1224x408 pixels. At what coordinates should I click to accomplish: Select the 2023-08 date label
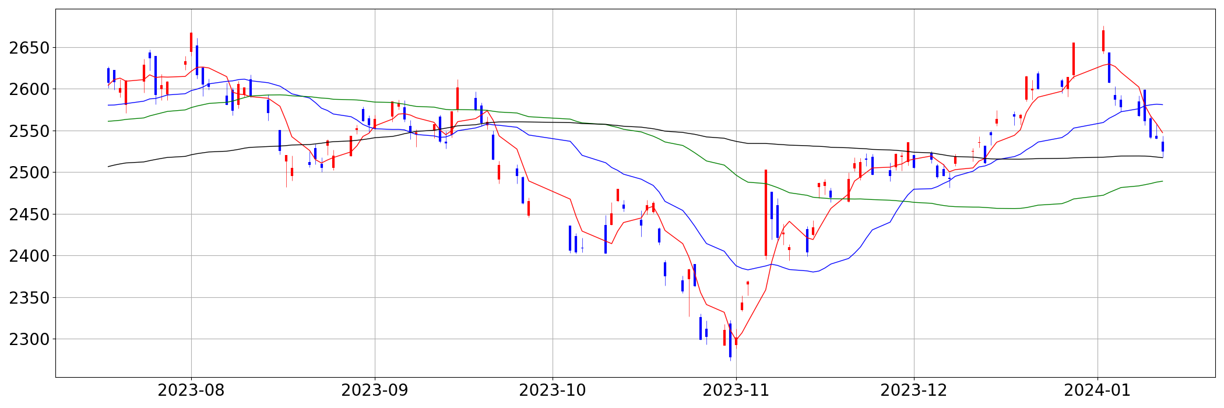pos(191,391)
